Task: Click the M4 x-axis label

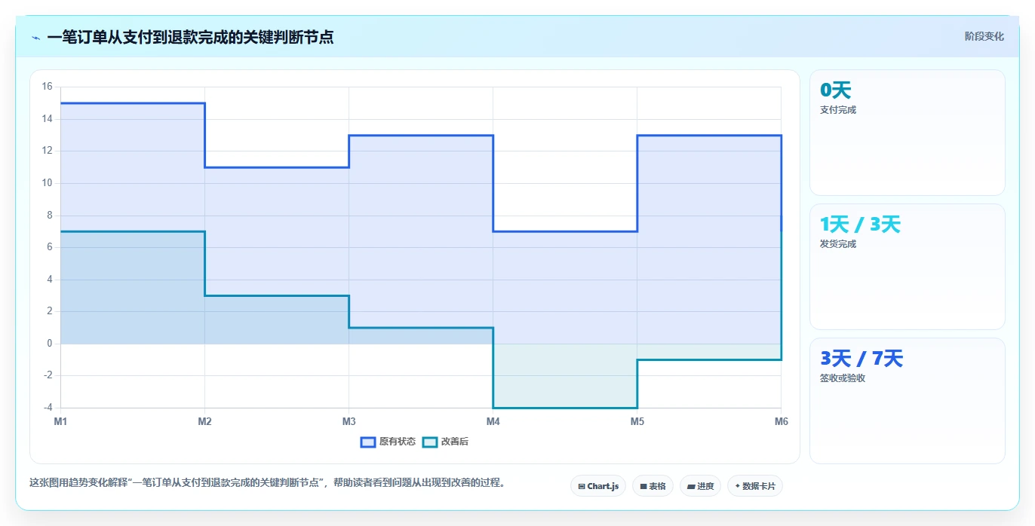Action: (x=493, y=421)
